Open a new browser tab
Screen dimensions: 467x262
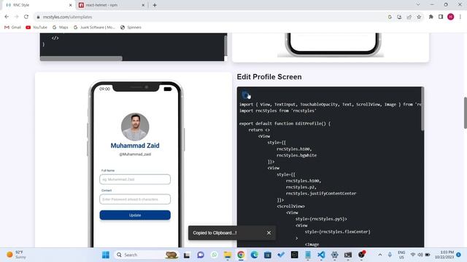pyautogui.click(x=155, y=5)
